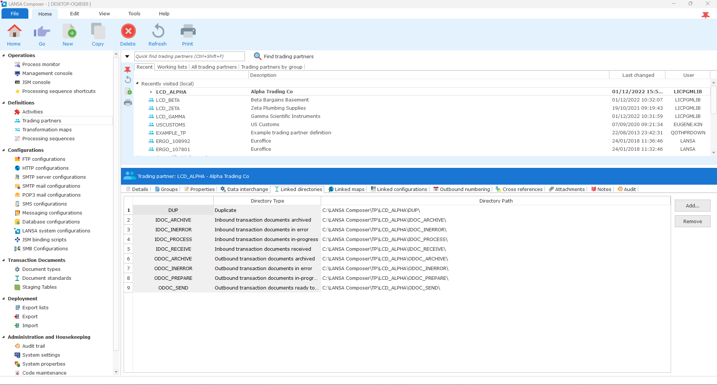Image resolution: width=717 pixels, height=385 pixels.
Task: Switch to the Working lists tab
Action: (172, 67)
